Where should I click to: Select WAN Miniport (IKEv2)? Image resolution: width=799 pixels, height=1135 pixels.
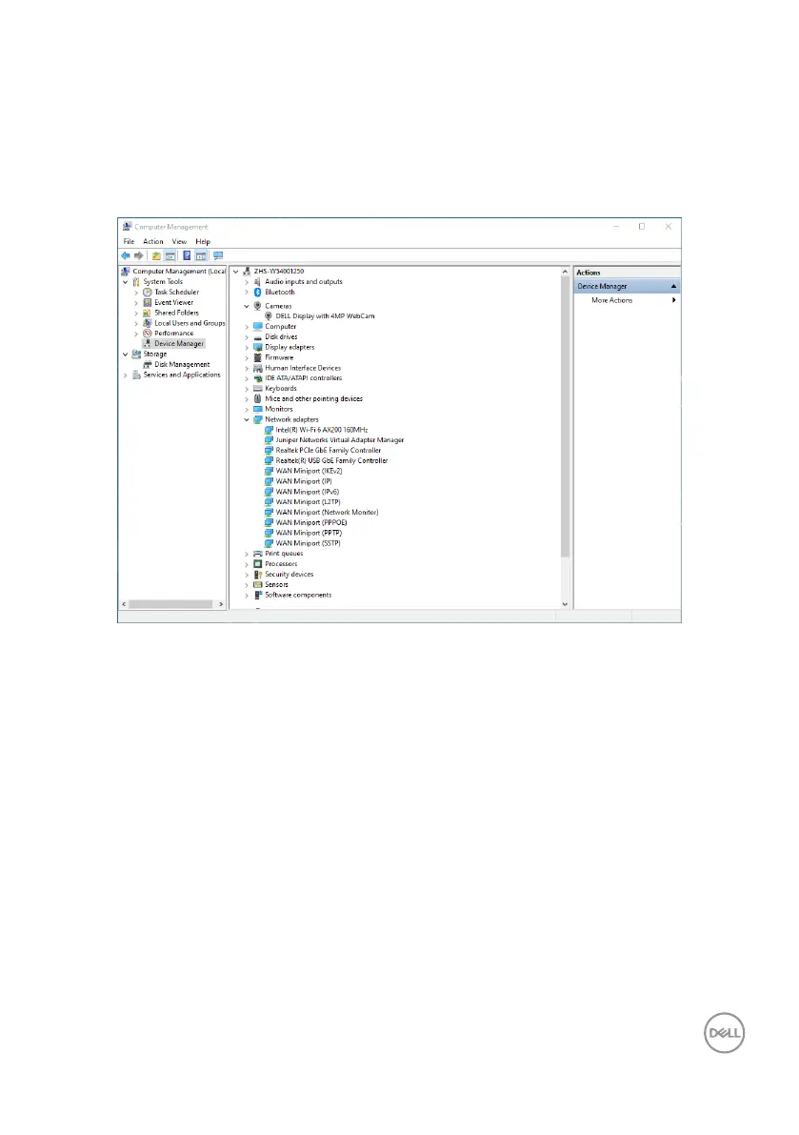pos(309,471)
